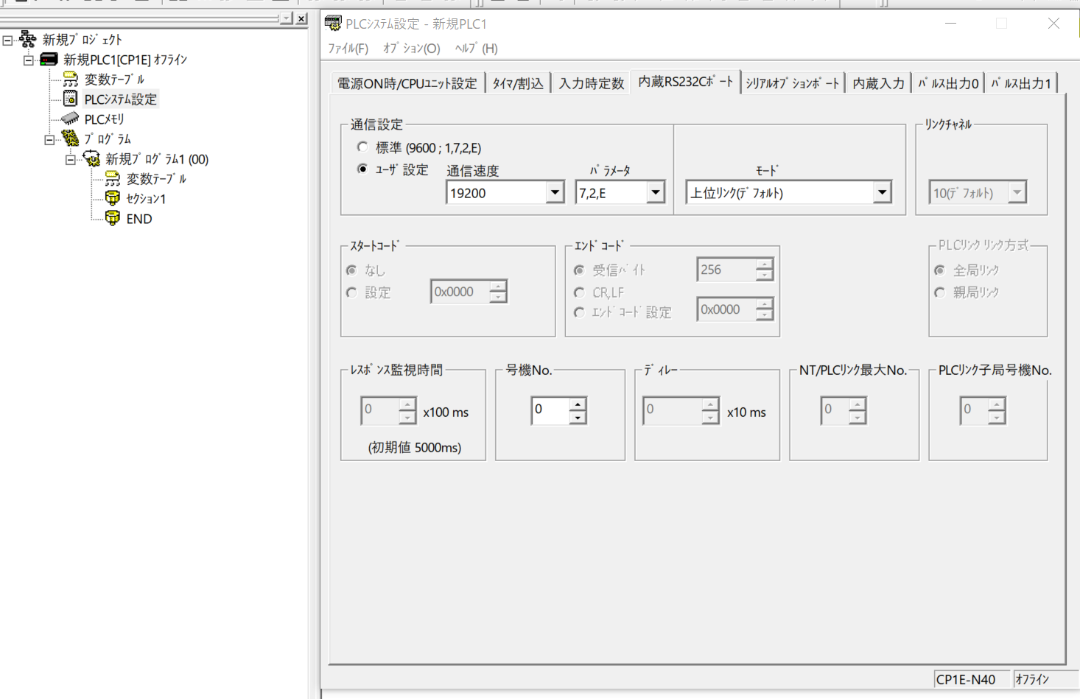Select 標準 (9600 ; 1,7,2,E) radio button

click(x=362, y=147)
